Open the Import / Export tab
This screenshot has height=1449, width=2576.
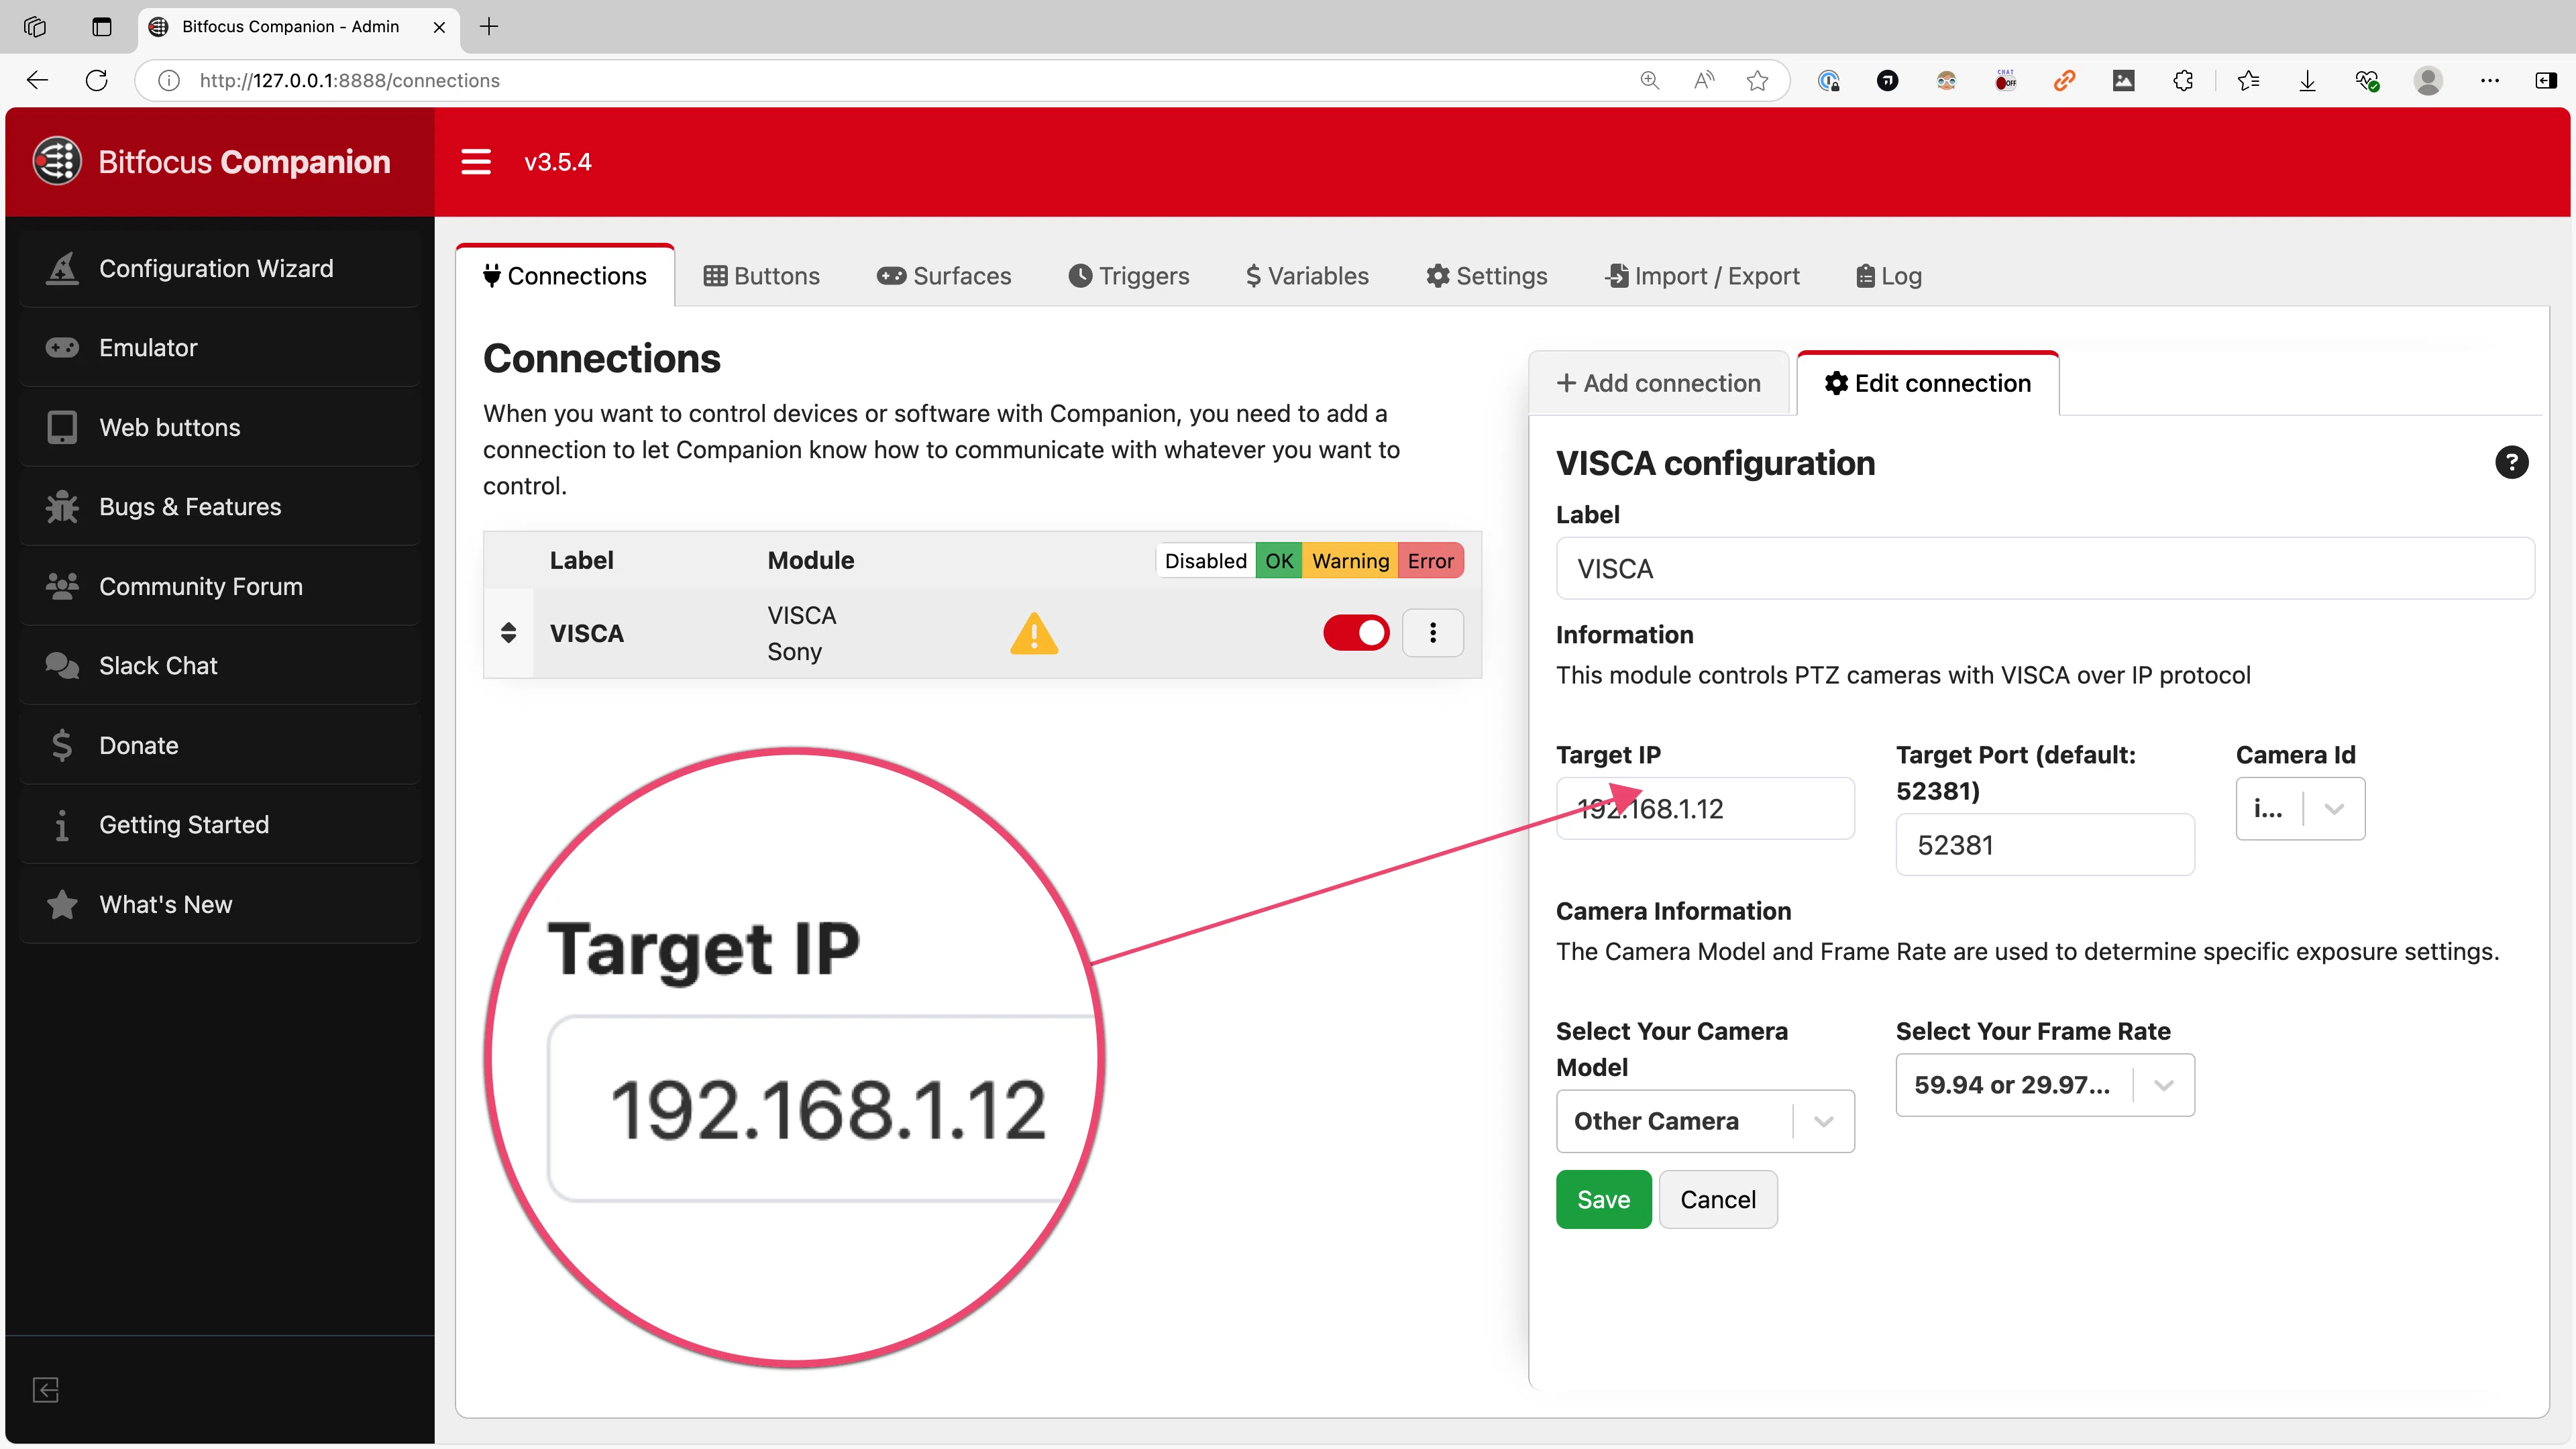click(x=1702, y=276)
